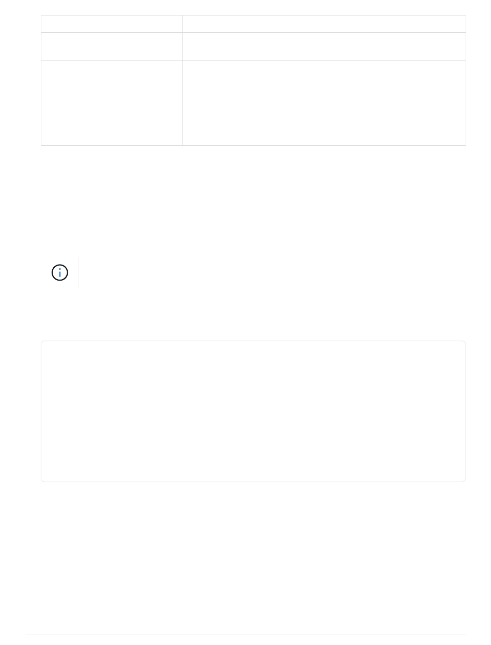Click the blank space between table and note
The image size is (491, 645).
[x=253, y=201]
